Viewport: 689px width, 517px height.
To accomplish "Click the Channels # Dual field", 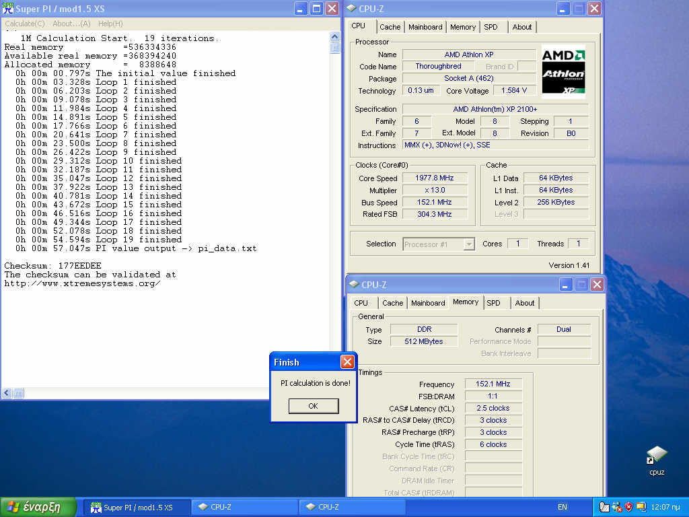I will point(564,329).
